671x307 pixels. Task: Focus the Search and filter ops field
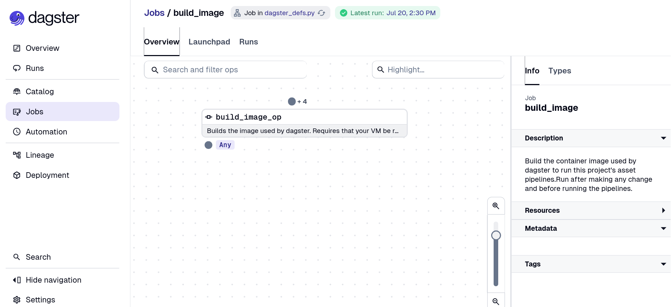225,70
